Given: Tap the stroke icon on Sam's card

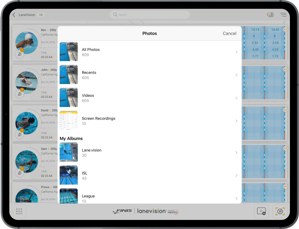Looking at the screenshot, I should [x=20, y=173].
